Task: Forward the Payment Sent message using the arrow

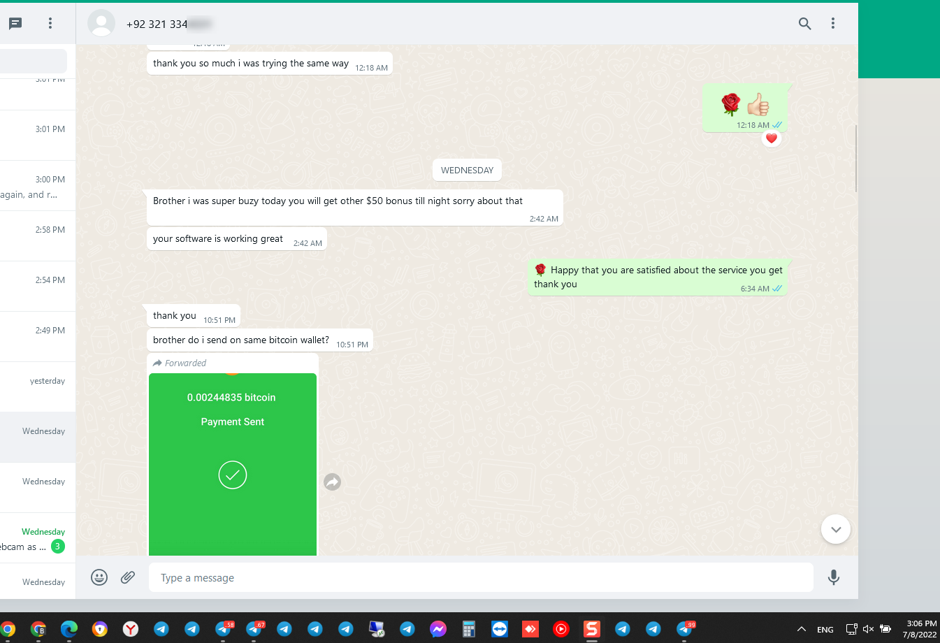Action: click(x=332, y=482)
